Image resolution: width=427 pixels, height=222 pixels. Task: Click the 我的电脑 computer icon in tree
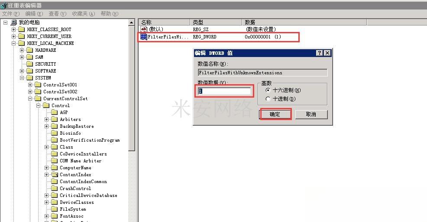pyautogui.click(x=14, y=22)
